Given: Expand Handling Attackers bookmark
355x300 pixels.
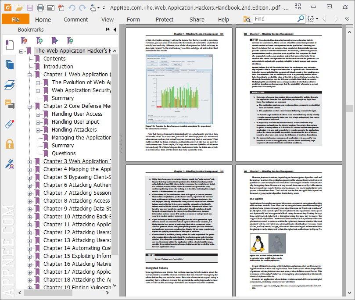Looking at the screenshot, I should (x=38, y=130).
